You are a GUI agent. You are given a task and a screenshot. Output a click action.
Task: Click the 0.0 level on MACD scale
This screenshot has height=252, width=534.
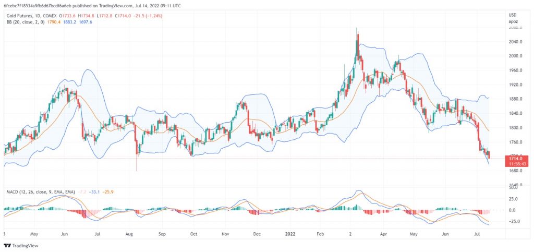(514, 210)
